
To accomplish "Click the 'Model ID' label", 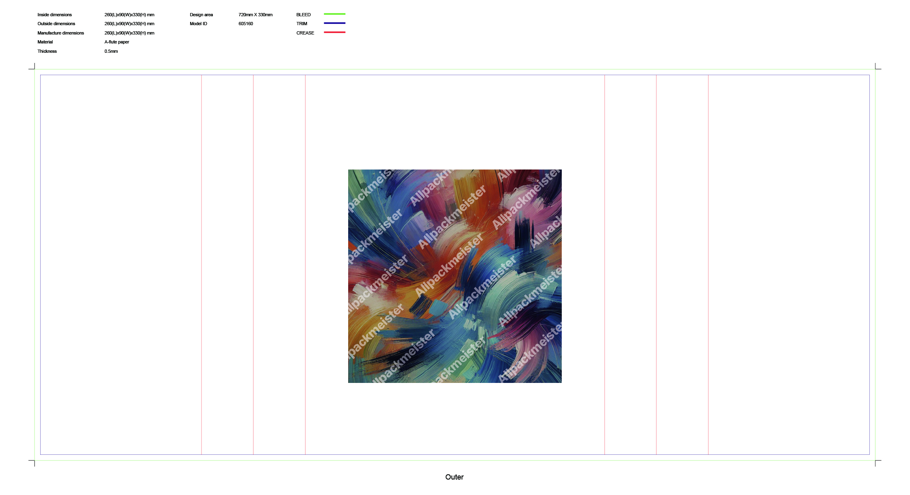I will (198, 24).
